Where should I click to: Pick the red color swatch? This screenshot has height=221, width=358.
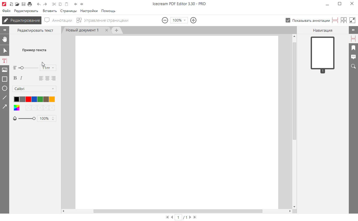click(28, 99)
